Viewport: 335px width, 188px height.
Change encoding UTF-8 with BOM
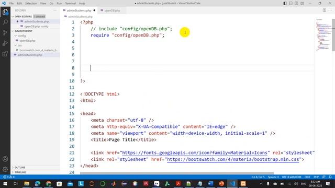[x=292, y=177]
